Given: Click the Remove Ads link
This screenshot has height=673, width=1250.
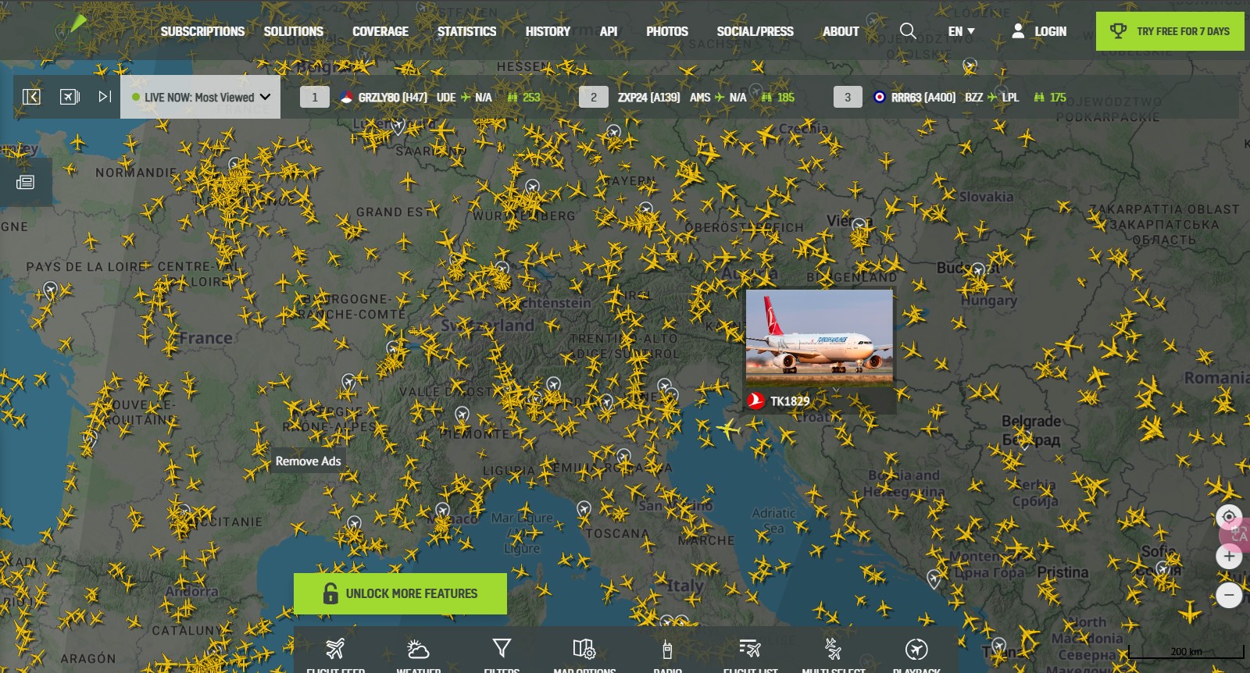Looking at the screenshot, I should [x=308, y=461].
